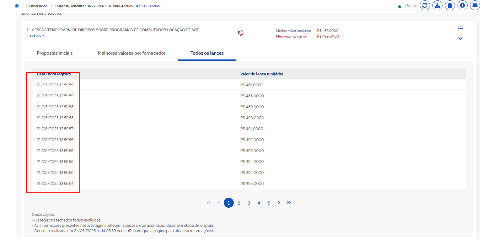The height and width of the screenshot is (239, 504).
Task: Go to page 2 of bids
Action: [x=239, y=203]
